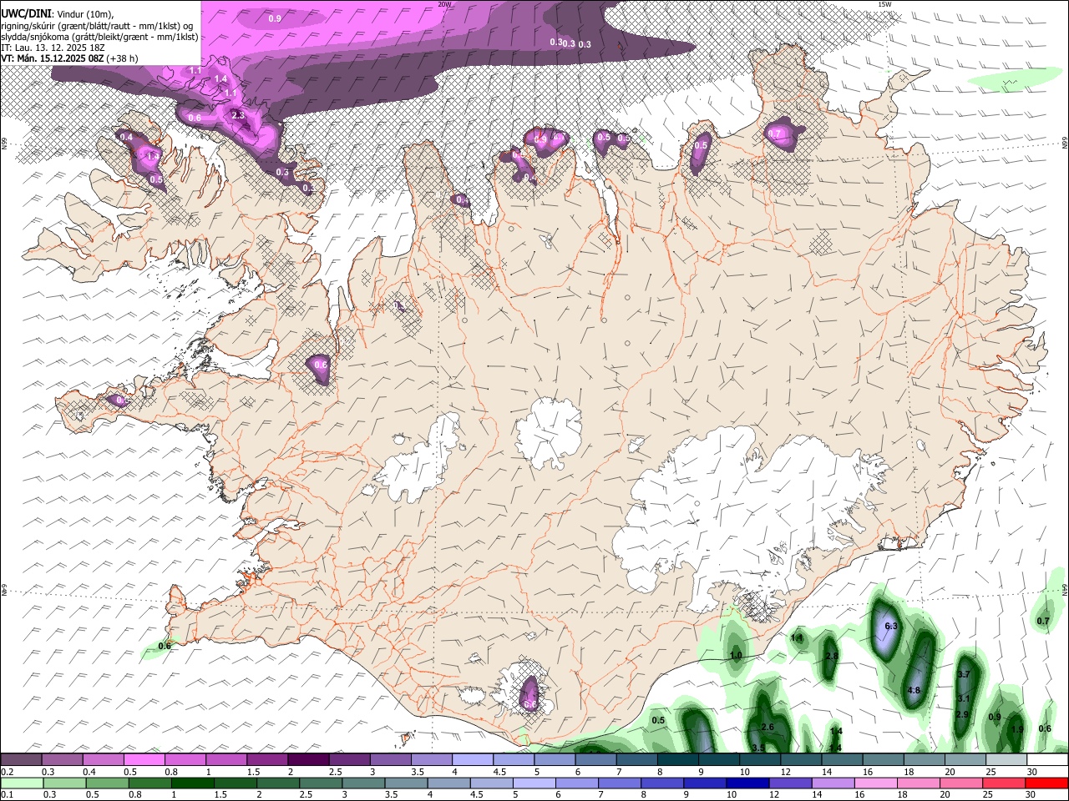Select the dark teal 8 swatch in upper legend
The height and width of the screenshot is (801, 1069).
point(677,759)
